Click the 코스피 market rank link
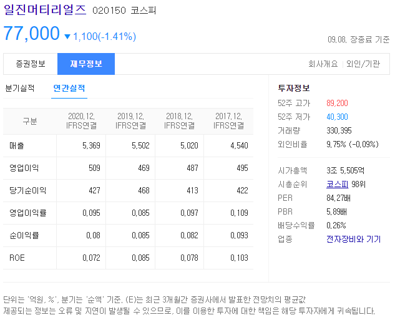The image size is (395, 320). tap(337, 184)
